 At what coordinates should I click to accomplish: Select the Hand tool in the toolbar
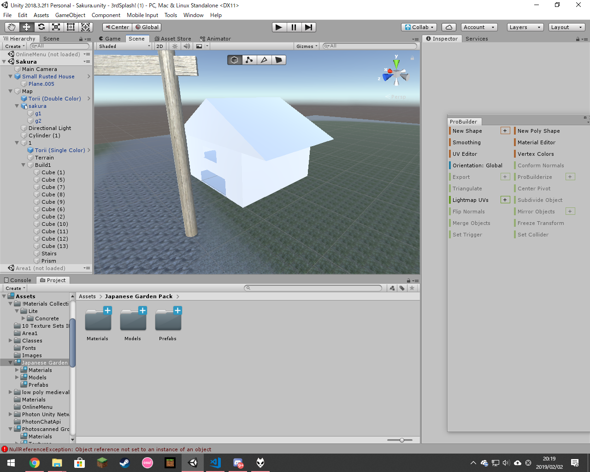[12, 27]
